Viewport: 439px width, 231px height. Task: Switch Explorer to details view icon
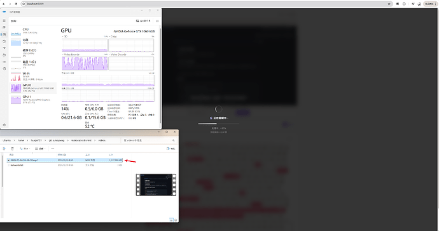pyautogui.click(x=171, y=220)
